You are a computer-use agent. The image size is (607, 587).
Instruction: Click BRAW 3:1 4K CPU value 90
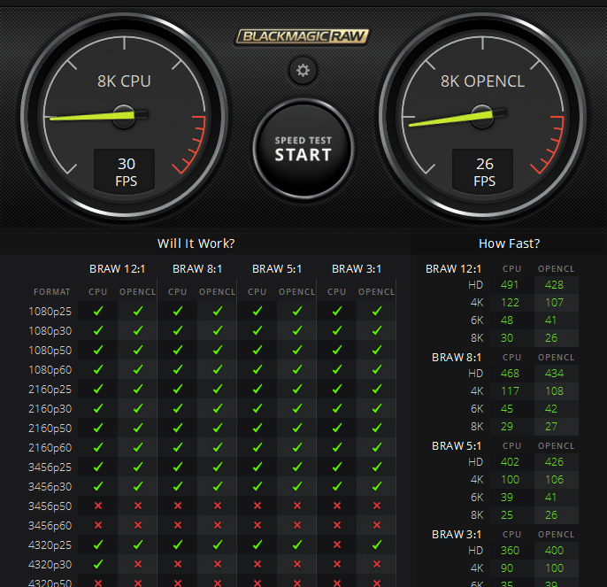[507, 568]
